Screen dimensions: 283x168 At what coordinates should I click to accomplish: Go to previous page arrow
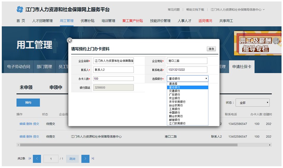[x=37, y=159]
